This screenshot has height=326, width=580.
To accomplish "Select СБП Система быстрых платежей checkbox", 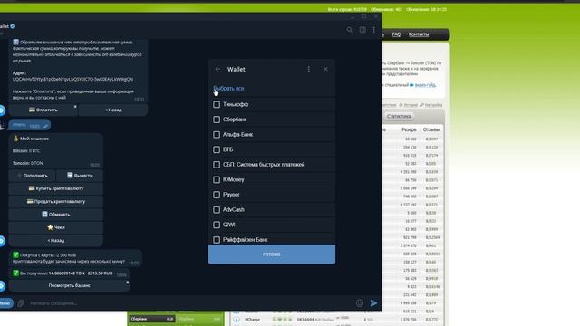I will point(217,165).
